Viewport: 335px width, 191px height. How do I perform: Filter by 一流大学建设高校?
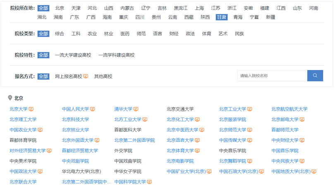click(x=73, y=55)
